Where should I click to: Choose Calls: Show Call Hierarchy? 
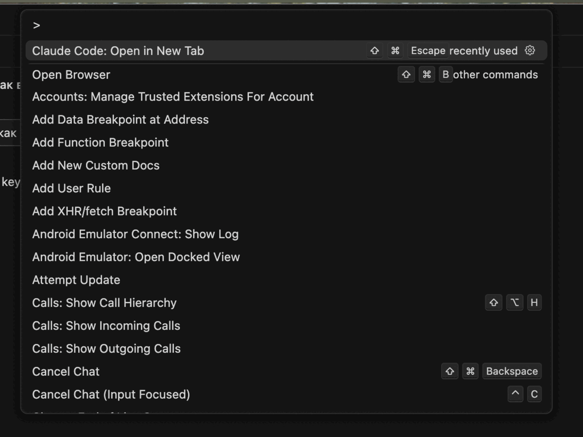coord(287,302)
